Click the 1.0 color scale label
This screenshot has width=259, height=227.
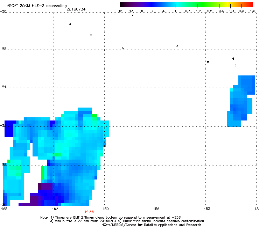click(253, 11)
